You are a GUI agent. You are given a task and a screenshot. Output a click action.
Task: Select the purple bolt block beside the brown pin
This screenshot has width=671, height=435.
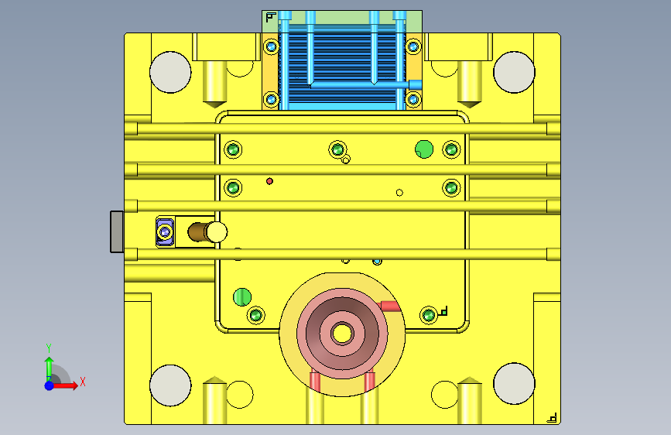pos(165,232)
